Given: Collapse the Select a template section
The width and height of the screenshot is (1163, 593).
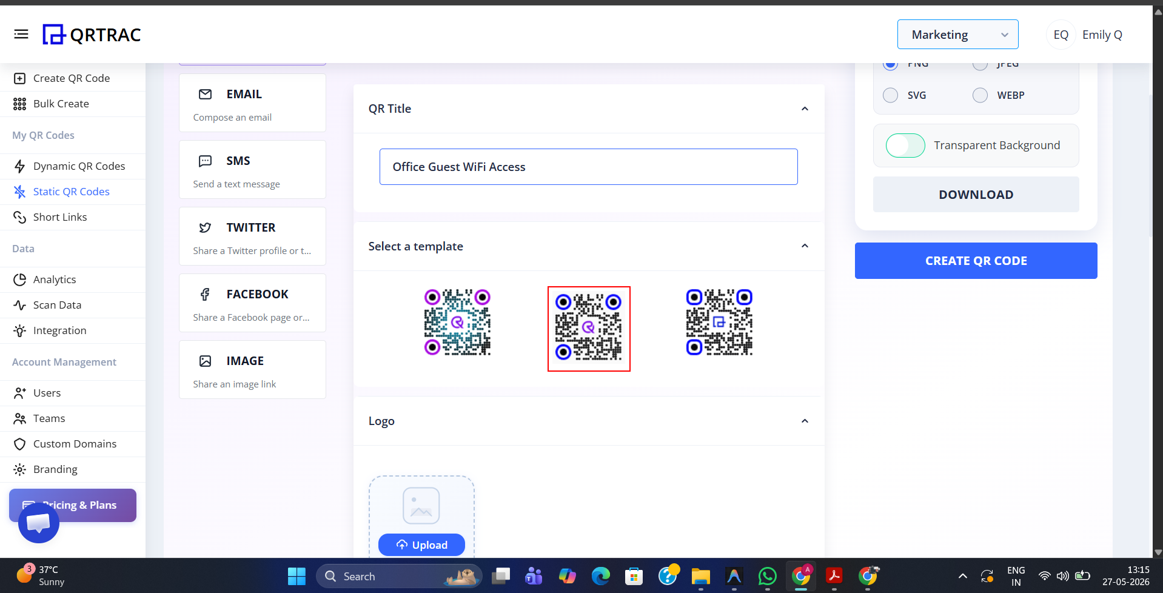Looking at the screenshot, I should pyautogui.click(x=805, y=246).
